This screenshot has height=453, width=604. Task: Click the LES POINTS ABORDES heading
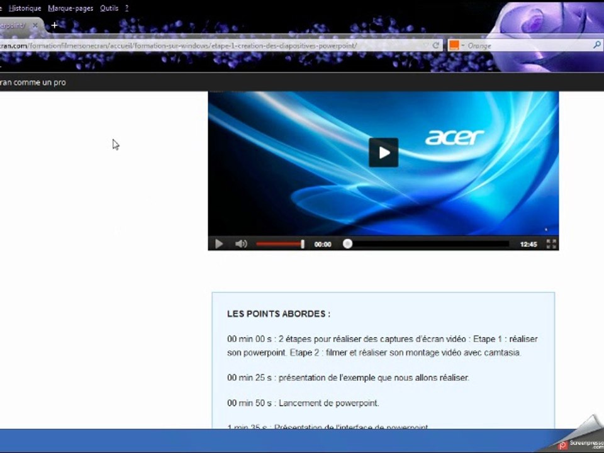tap(279, 314)
